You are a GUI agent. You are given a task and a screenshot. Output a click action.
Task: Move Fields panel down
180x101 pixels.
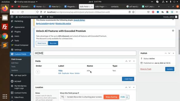(x=130, y=61)
